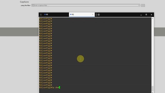Minimize the terminal window
This screenshot has height=93, width=165.
click(141, 15)
